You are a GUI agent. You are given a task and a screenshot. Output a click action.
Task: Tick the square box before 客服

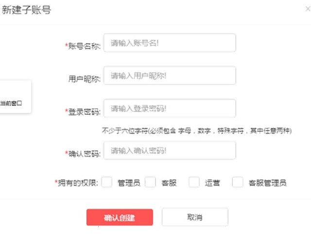click(150, 183)
